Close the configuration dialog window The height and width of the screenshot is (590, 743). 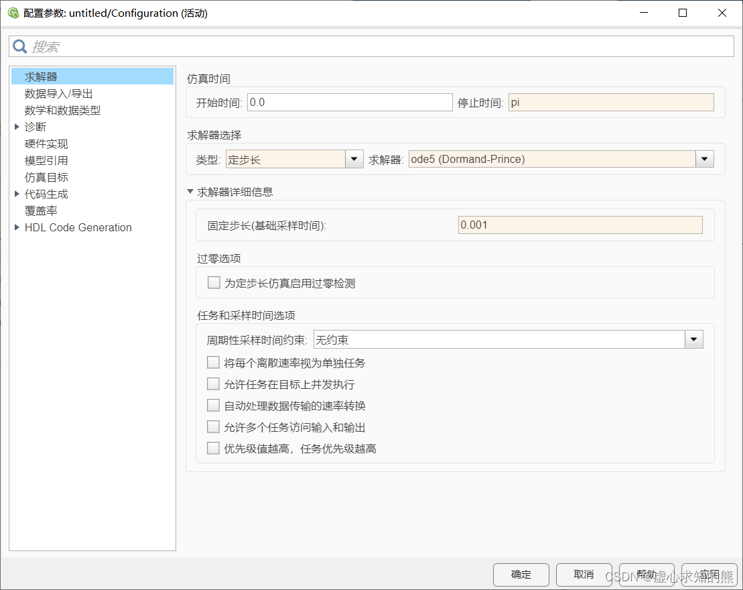click(x=722, y=13)
